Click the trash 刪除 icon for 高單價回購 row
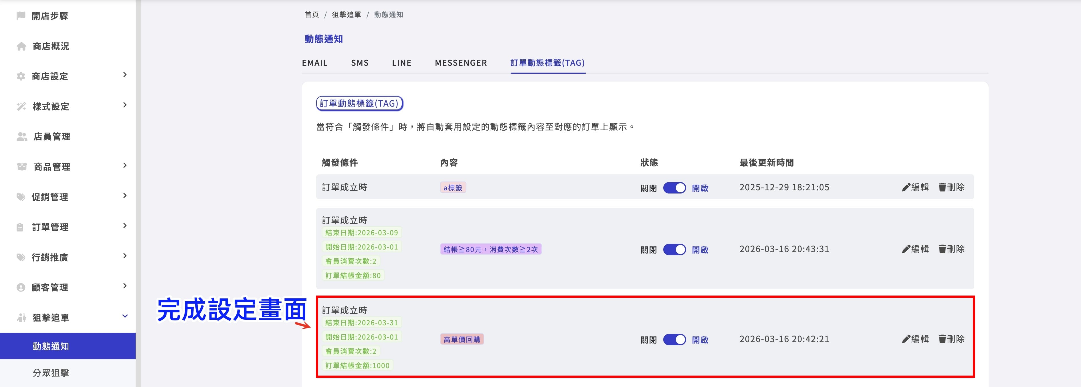This screenshot has width=1081, height=387. coord(942,339)
